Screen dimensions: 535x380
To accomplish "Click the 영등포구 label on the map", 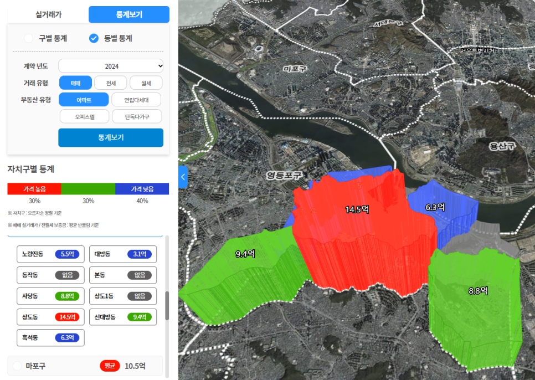I will pos(284,176).
